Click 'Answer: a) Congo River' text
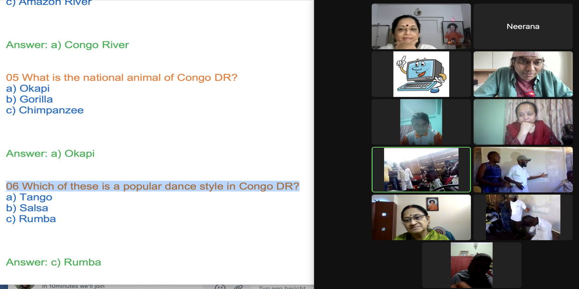Screen dimensions: 579x289 68,45
